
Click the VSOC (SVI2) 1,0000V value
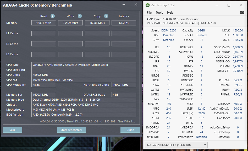coord(238,47)
